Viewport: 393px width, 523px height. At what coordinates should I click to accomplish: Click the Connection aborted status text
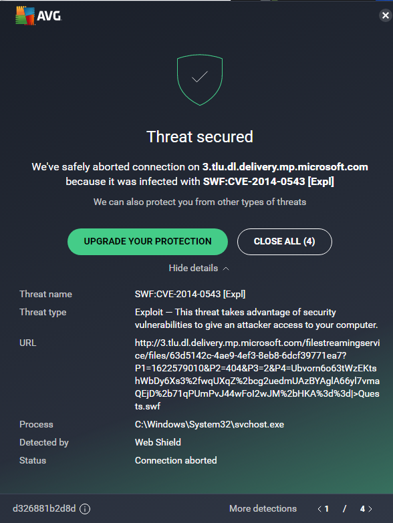[x=176, y=460]
